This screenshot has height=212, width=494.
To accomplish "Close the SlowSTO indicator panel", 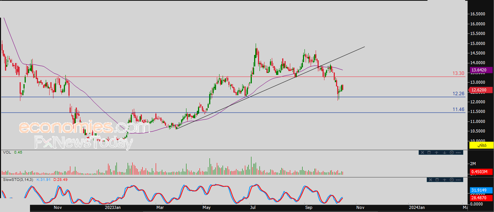I will (430, 180).
